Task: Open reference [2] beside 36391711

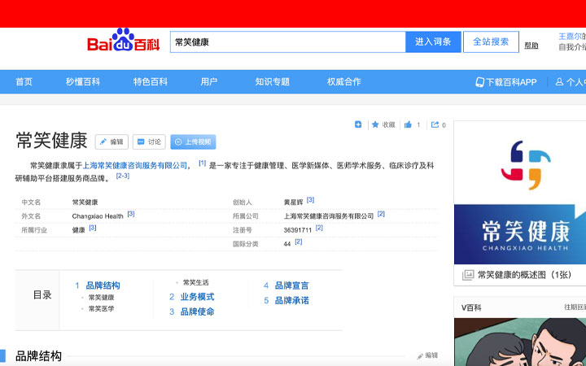Action: [x=319, y=228]
